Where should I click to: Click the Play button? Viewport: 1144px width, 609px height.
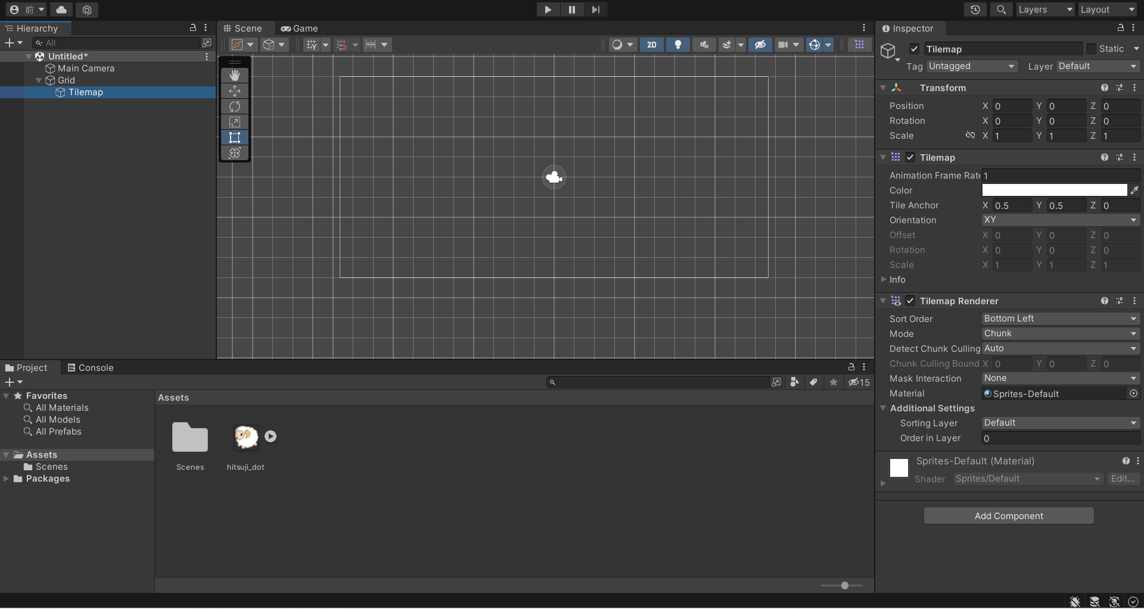[x=548, y=10]
